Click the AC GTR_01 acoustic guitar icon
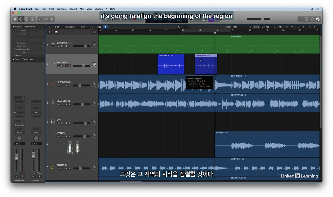Image resolution: width=333 pixels, height=197 pixels. click(53, 167)
